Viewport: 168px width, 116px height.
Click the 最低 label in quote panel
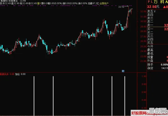coord(150,53)
